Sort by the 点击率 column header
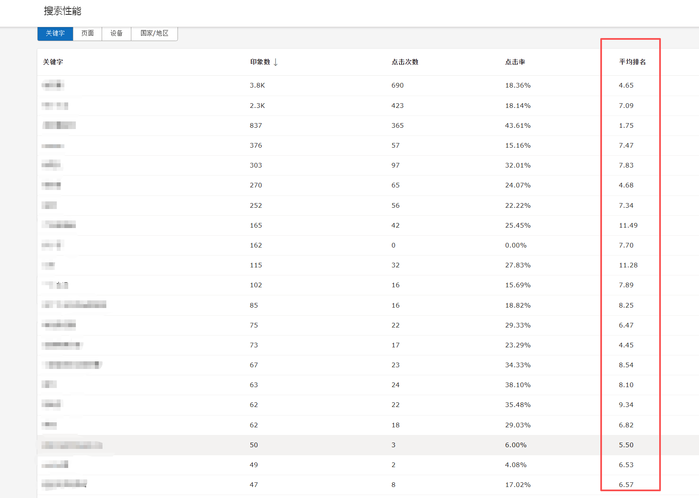 515,62
